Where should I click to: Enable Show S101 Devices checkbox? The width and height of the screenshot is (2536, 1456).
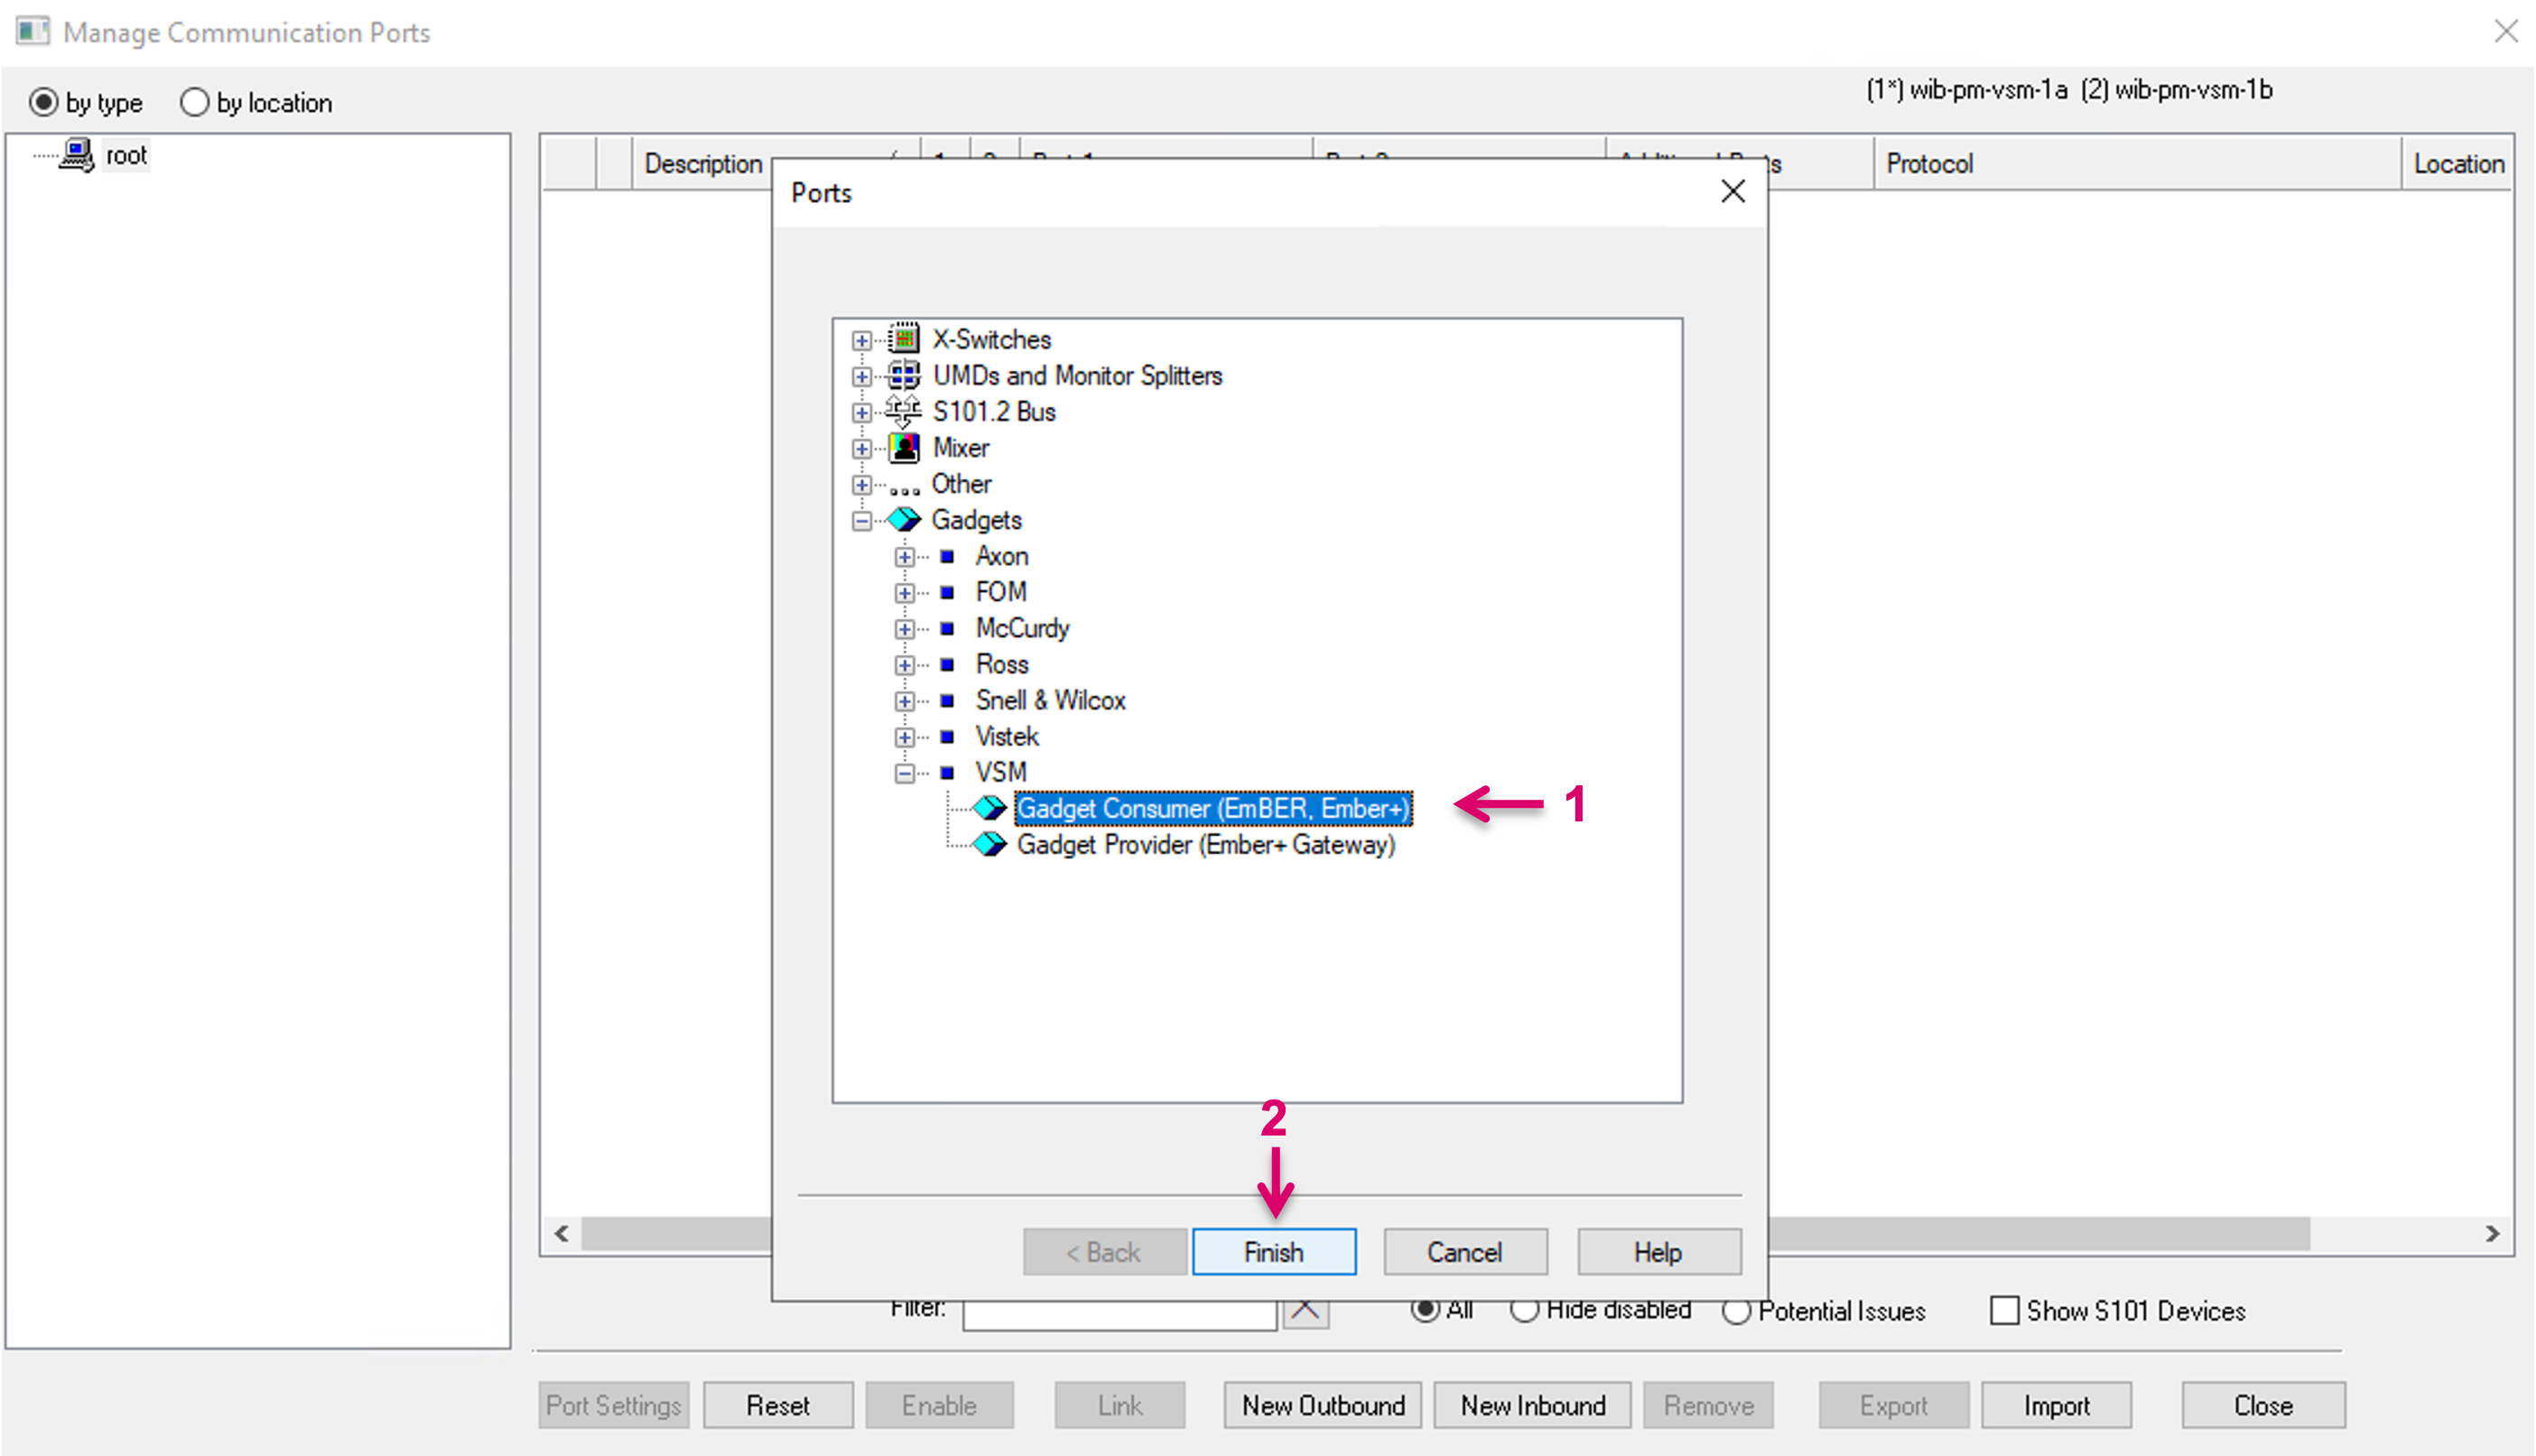2004,1310
